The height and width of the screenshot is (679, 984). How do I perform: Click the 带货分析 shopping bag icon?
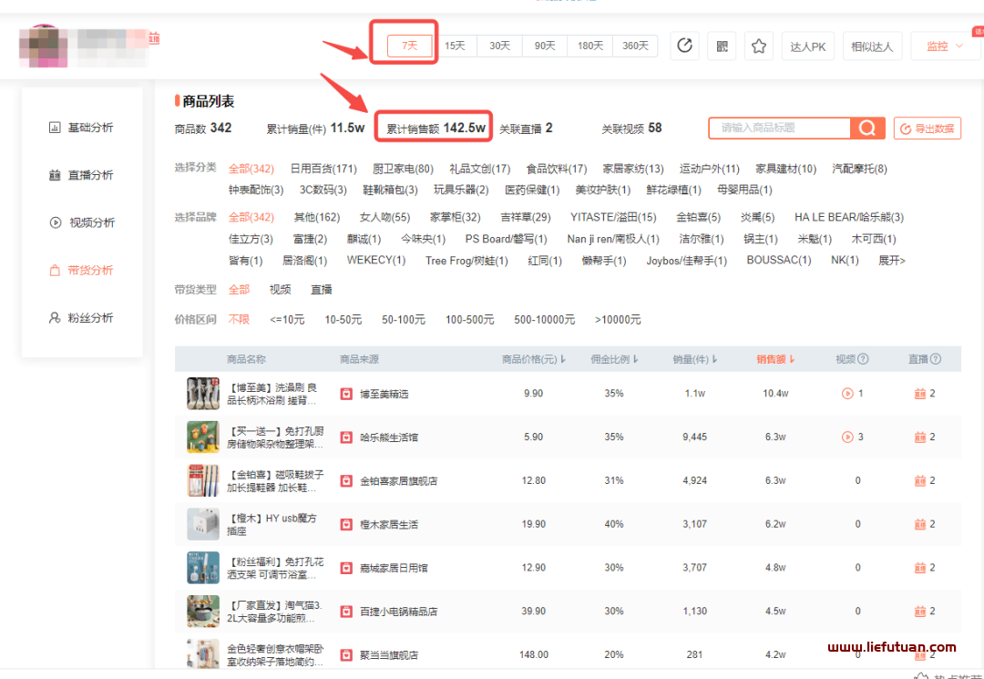pos(55,271)
